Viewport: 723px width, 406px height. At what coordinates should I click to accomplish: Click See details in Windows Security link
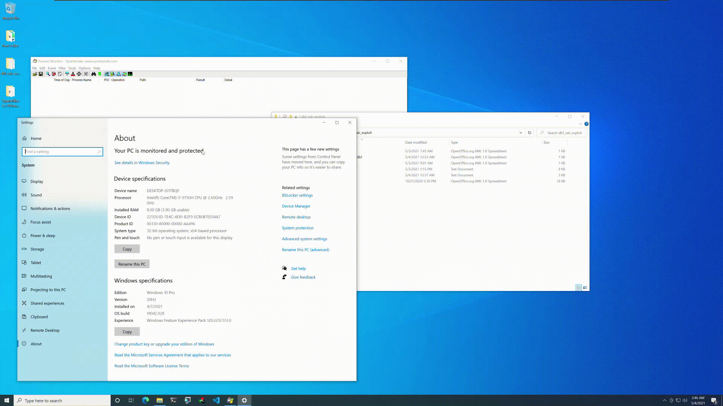coord(142,163)
